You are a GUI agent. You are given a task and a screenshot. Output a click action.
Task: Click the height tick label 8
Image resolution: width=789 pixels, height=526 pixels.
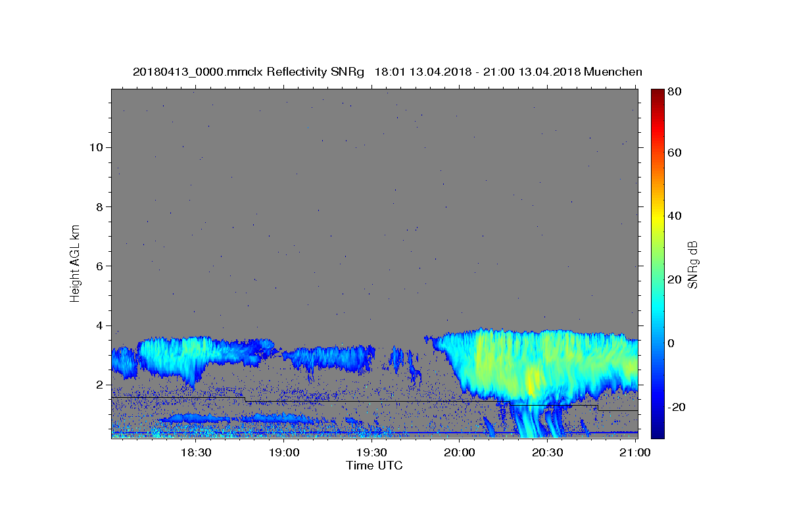99,206
